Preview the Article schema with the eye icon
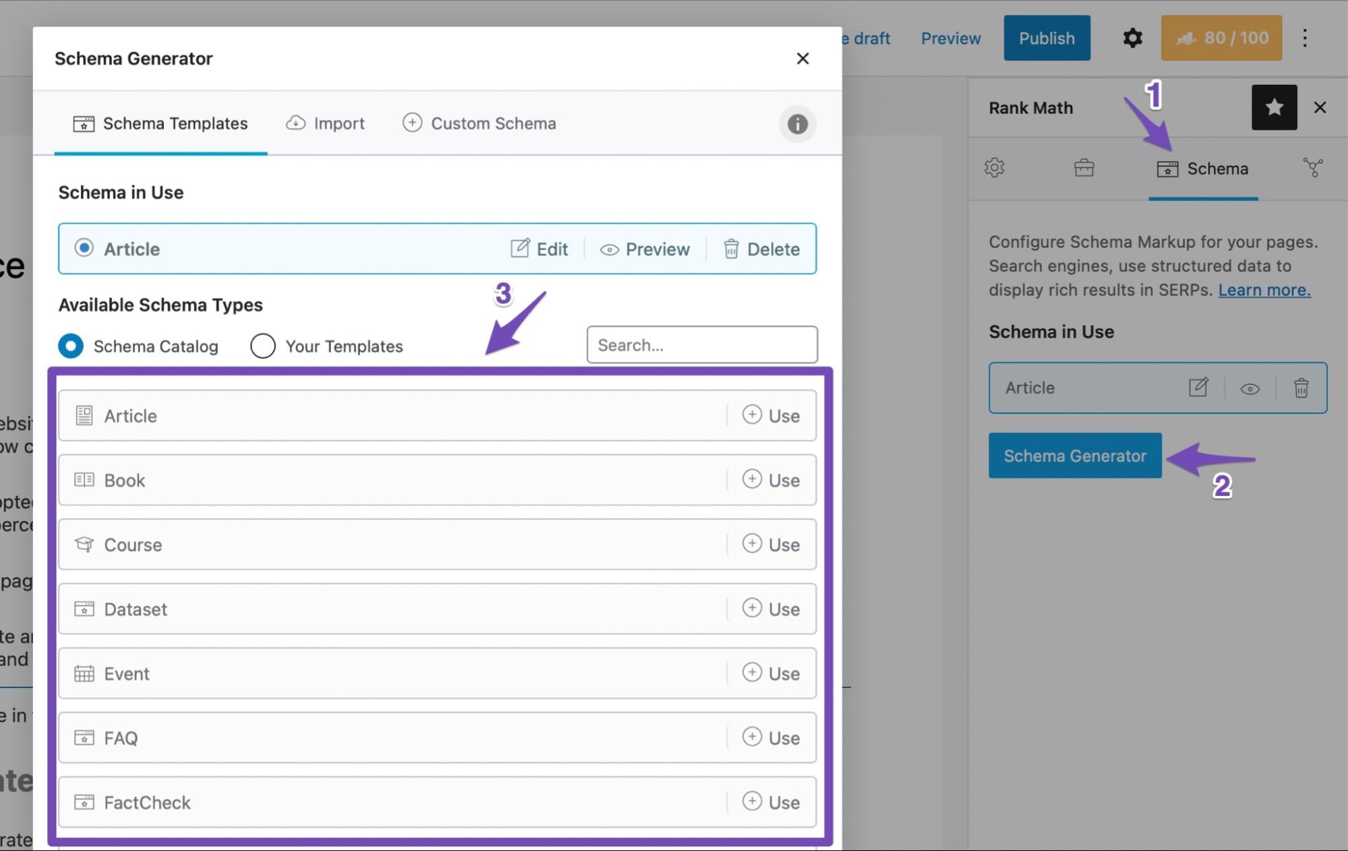This screenshot has width=1348, height=851. [644, 249]
